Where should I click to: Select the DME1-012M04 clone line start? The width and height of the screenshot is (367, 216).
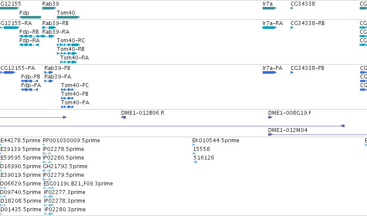pyautogui.click(x=270, y=135)
